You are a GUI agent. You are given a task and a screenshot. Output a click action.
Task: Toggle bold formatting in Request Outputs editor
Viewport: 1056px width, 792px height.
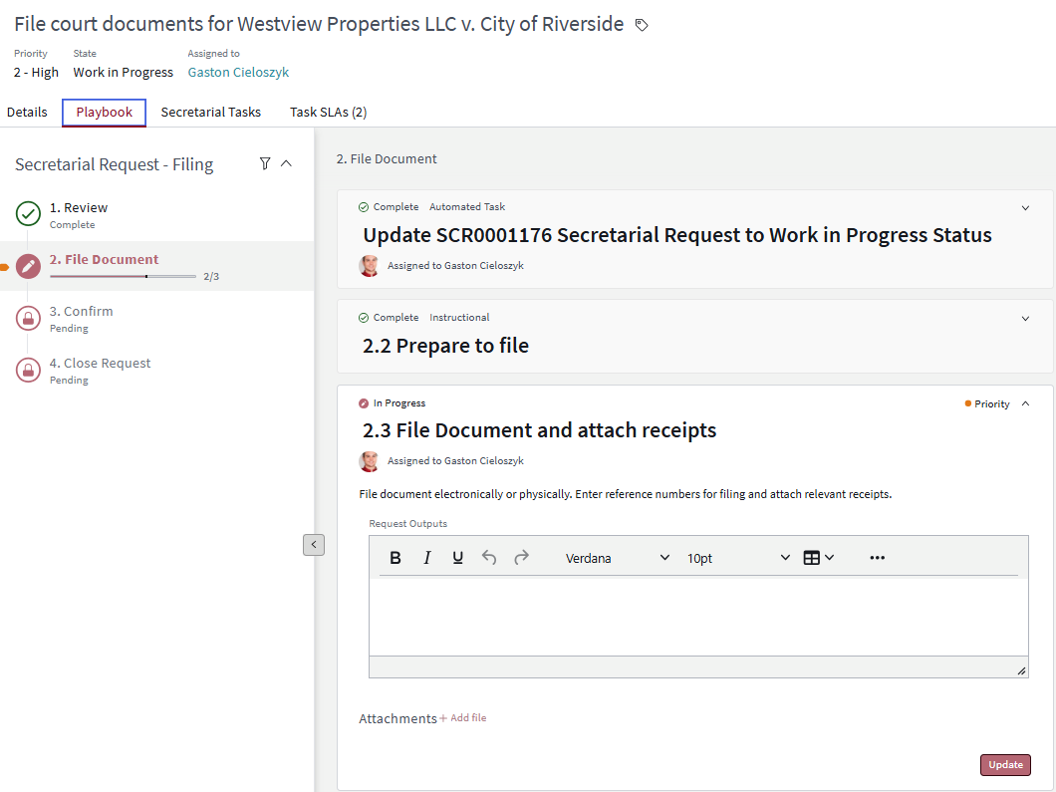pos(396,558)
